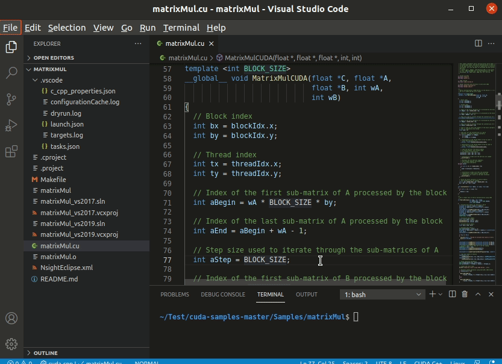This screenshot has height=364, width=502.
Task: Open the Accounts menu icon
Action: (11, 318)
